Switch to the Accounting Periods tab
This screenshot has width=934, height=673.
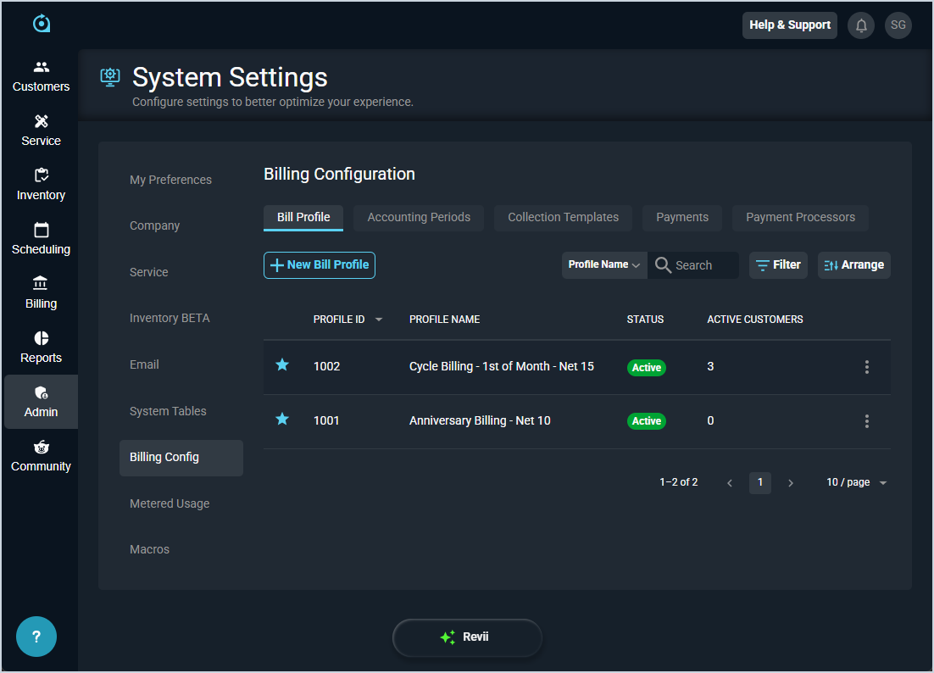[x=419, y=218]
